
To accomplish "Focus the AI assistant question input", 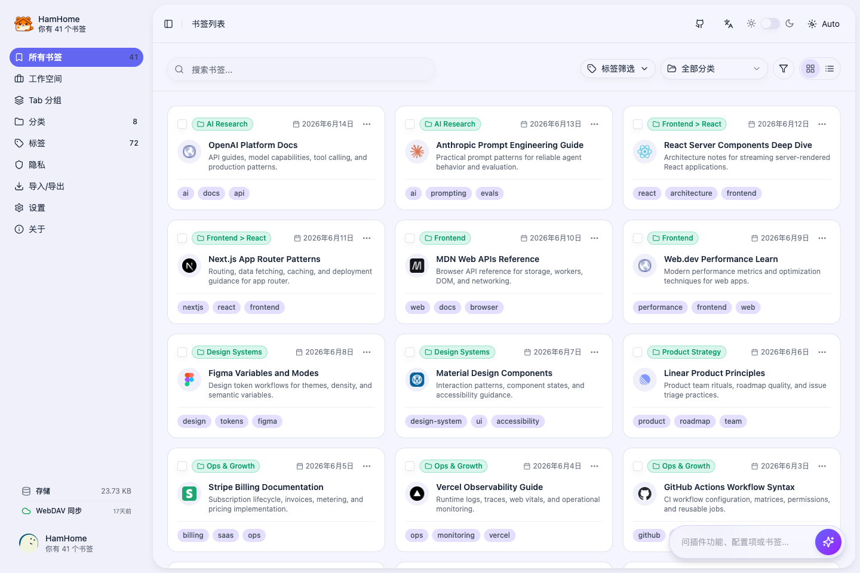I will point(744,542).
